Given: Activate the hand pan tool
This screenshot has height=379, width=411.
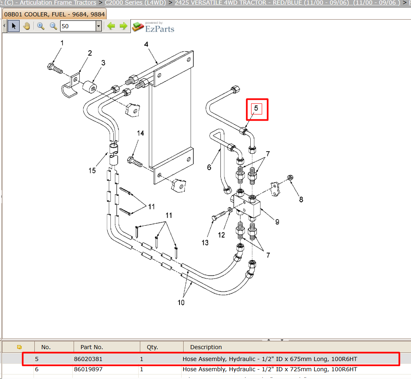Looking at the screenshot, I should coord(27,26).
